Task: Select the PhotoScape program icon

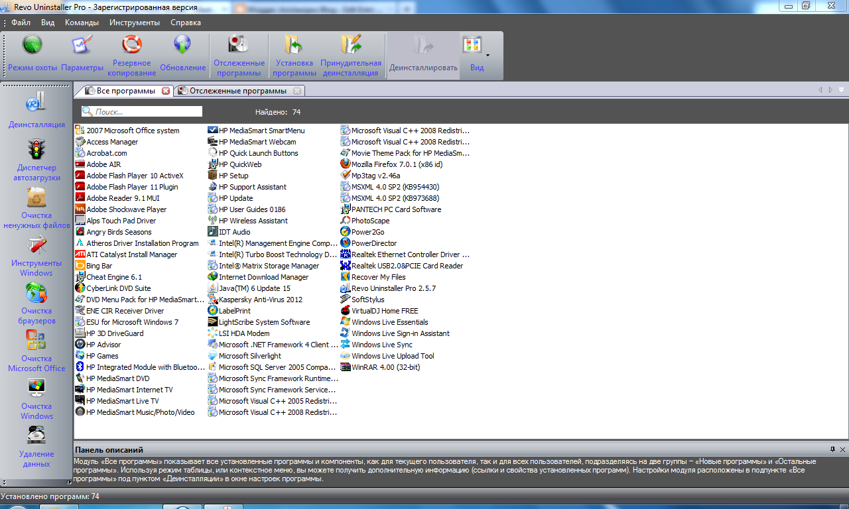Action: pyautogui.click(x=346, y=221)
